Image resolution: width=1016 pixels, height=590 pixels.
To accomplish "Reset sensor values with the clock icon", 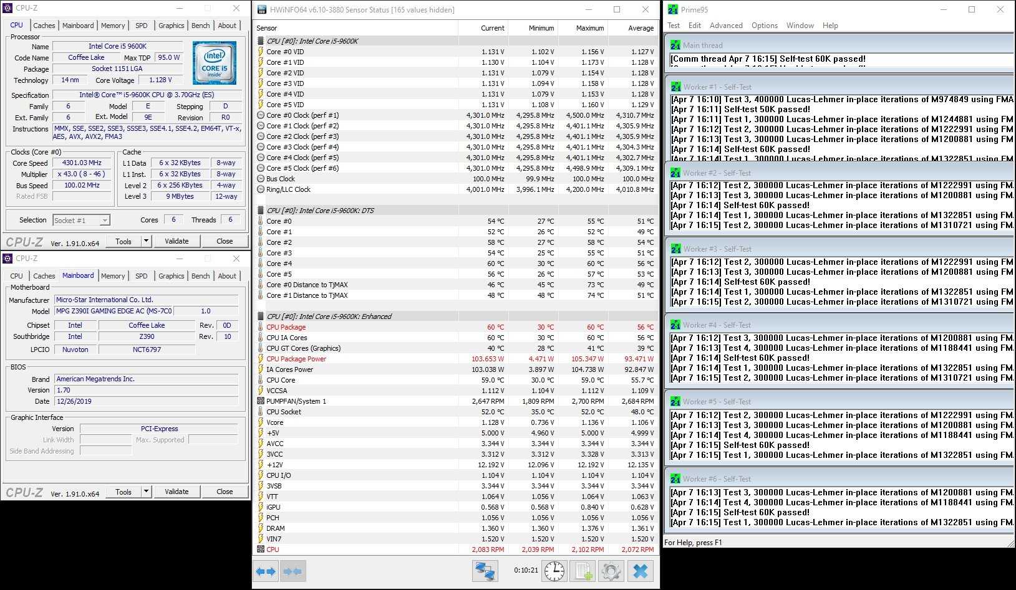I will coord(554,571).
